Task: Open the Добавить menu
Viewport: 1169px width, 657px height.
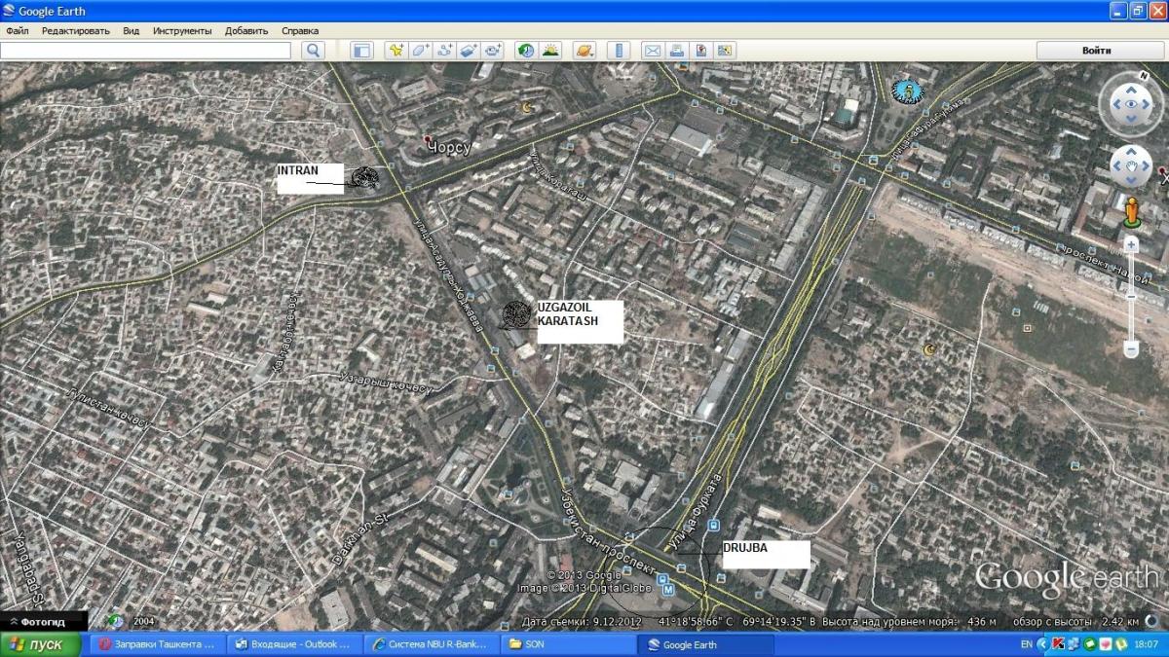Action: pyautogui.click(x=246, y=31)
